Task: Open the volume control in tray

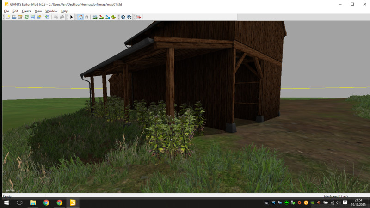Action: point(338,202)
